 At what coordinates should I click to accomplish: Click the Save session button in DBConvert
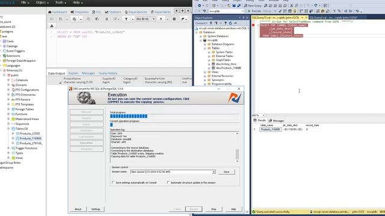(x=226, y=172)
